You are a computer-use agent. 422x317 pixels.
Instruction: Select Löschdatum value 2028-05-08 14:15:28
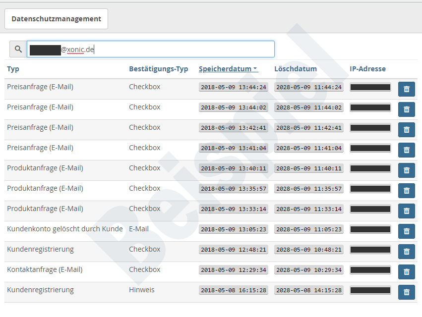coord(309,290)
